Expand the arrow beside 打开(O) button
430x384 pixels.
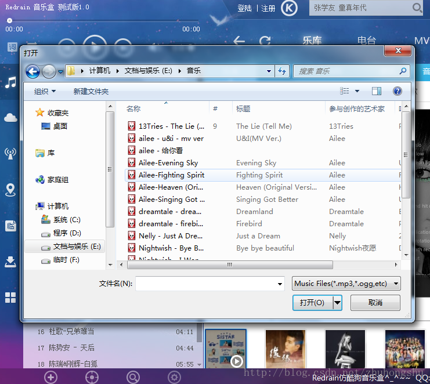338,303
